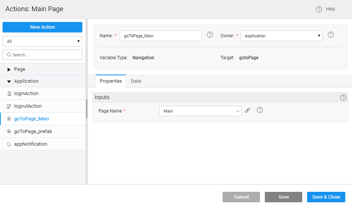
Task: Click help icon in Inputs header
Action: click(343, 98)
